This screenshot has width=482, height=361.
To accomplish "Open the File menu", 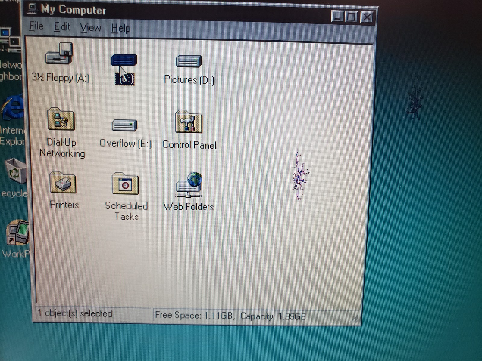I will pyautogui.click(x=36, y=26).
